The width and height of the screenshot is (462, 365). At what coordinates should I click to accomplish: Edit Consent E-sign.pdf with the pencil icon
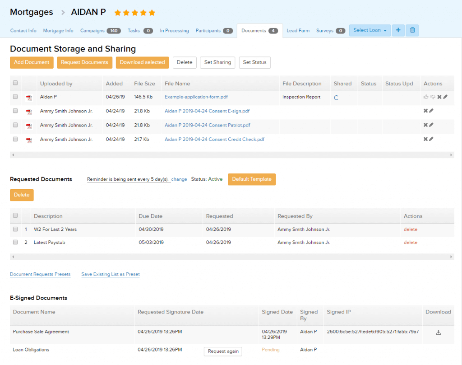tap(432, 111)
